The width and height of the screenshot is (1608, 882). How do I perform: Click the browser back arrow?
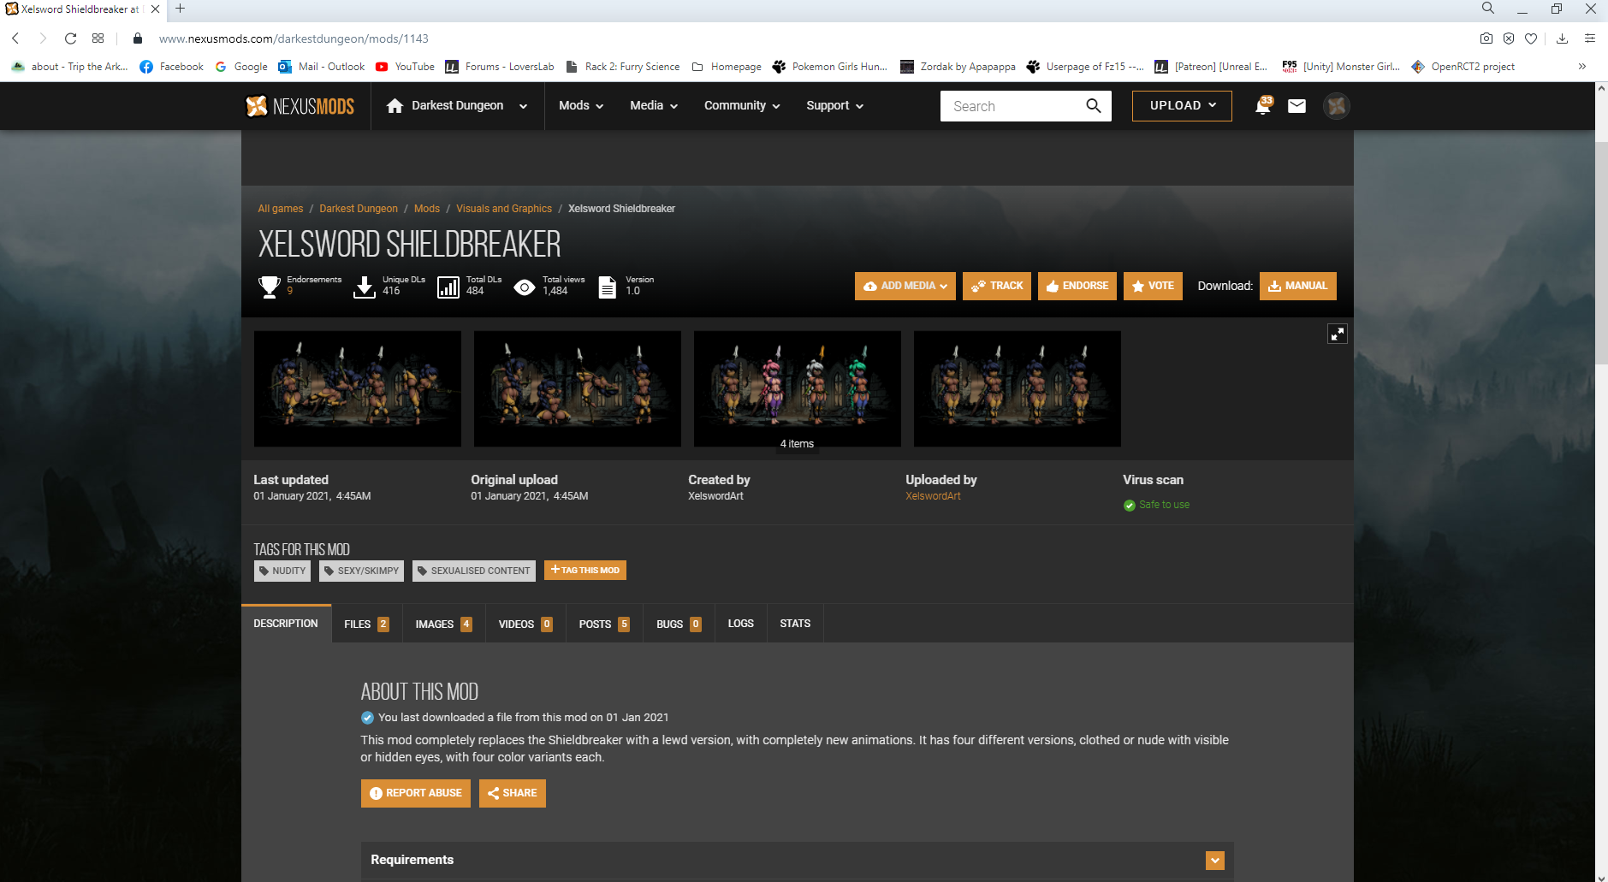(x=15, y=38)
